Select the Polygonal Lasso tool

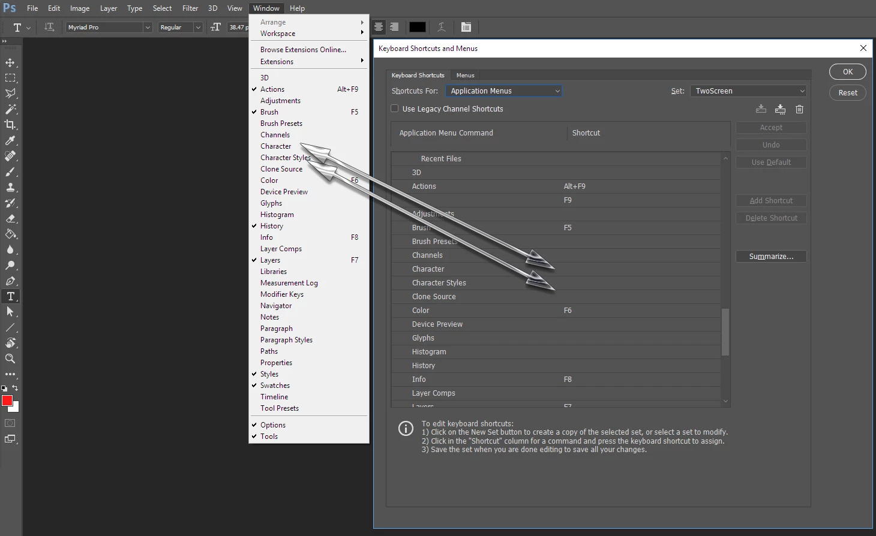pyautogui.click(x=10, y=94)
